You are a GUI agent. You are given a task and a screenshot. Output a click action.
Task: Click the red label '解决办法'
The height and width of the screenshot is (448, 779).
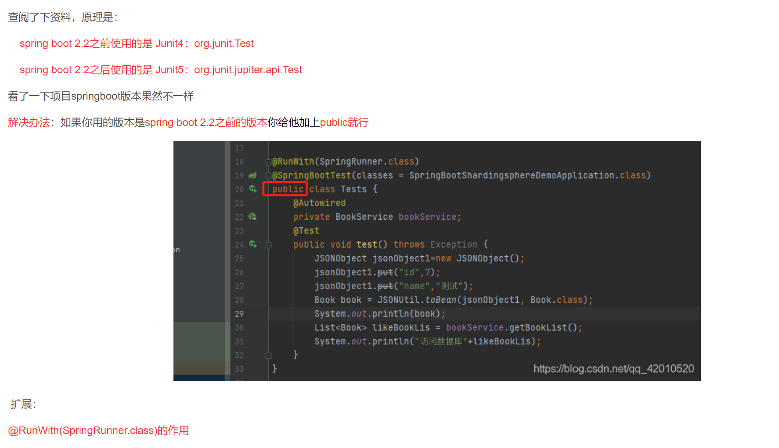[29, 122]
